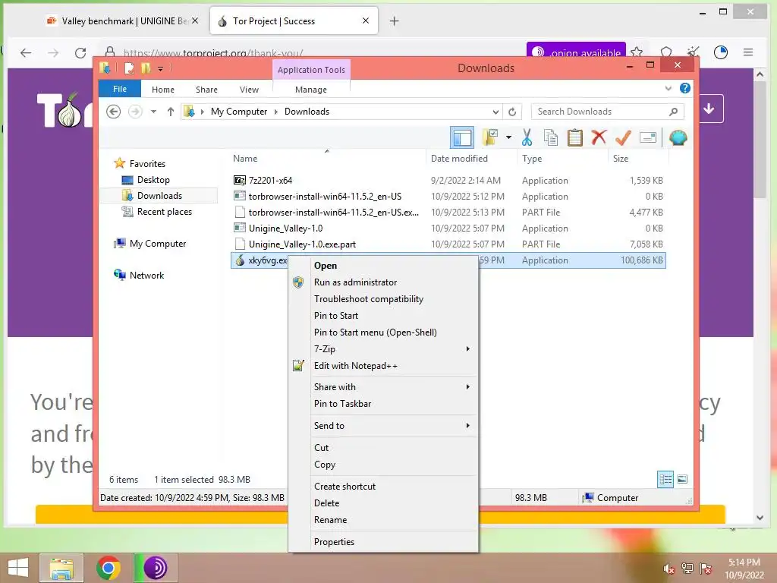Open the Manage ribbon tab

coord(311,90)
